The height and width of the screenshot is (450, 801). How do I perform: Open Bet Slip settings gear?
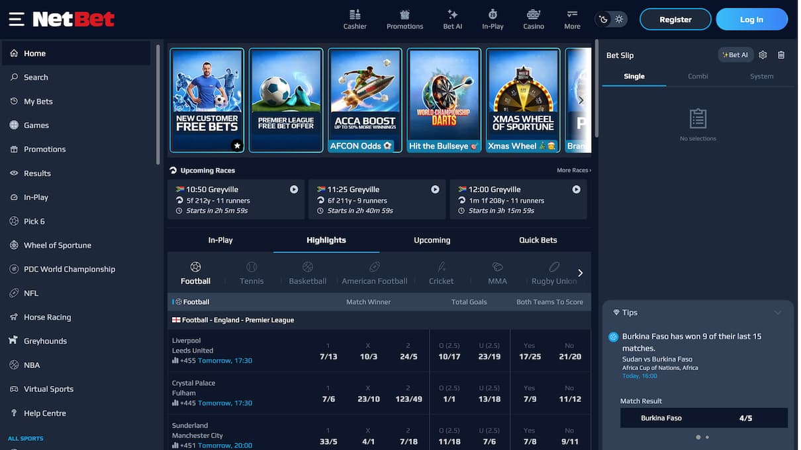pyautogui.click(x=763, y=55)
